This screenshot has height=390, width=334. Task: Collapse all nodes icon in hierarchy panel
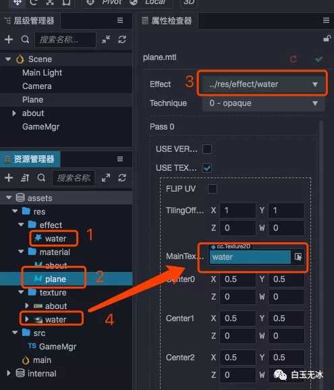click(x=106, y=39)
